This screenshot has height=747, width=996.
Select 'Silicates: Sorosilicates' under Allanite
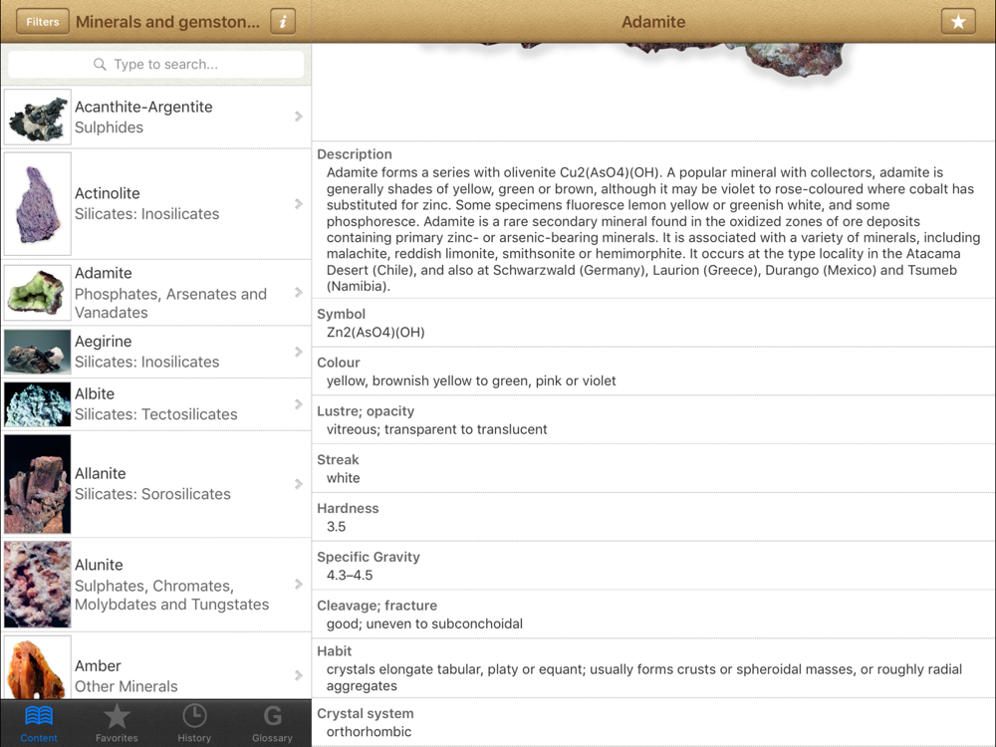tap(152, 494)
